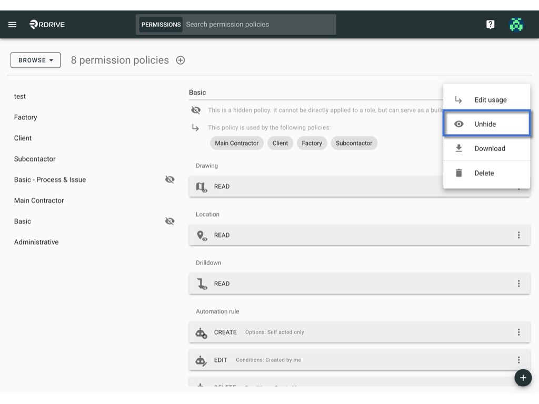Click 'Conditions: Created by me' text
539x404 pixels.
point(268,360)
